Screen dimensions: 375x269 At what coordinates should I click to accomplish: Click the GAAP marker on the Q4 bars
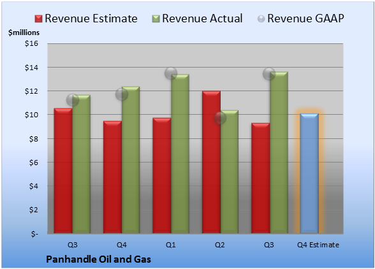pyautogui.click(x=122, y=94)
